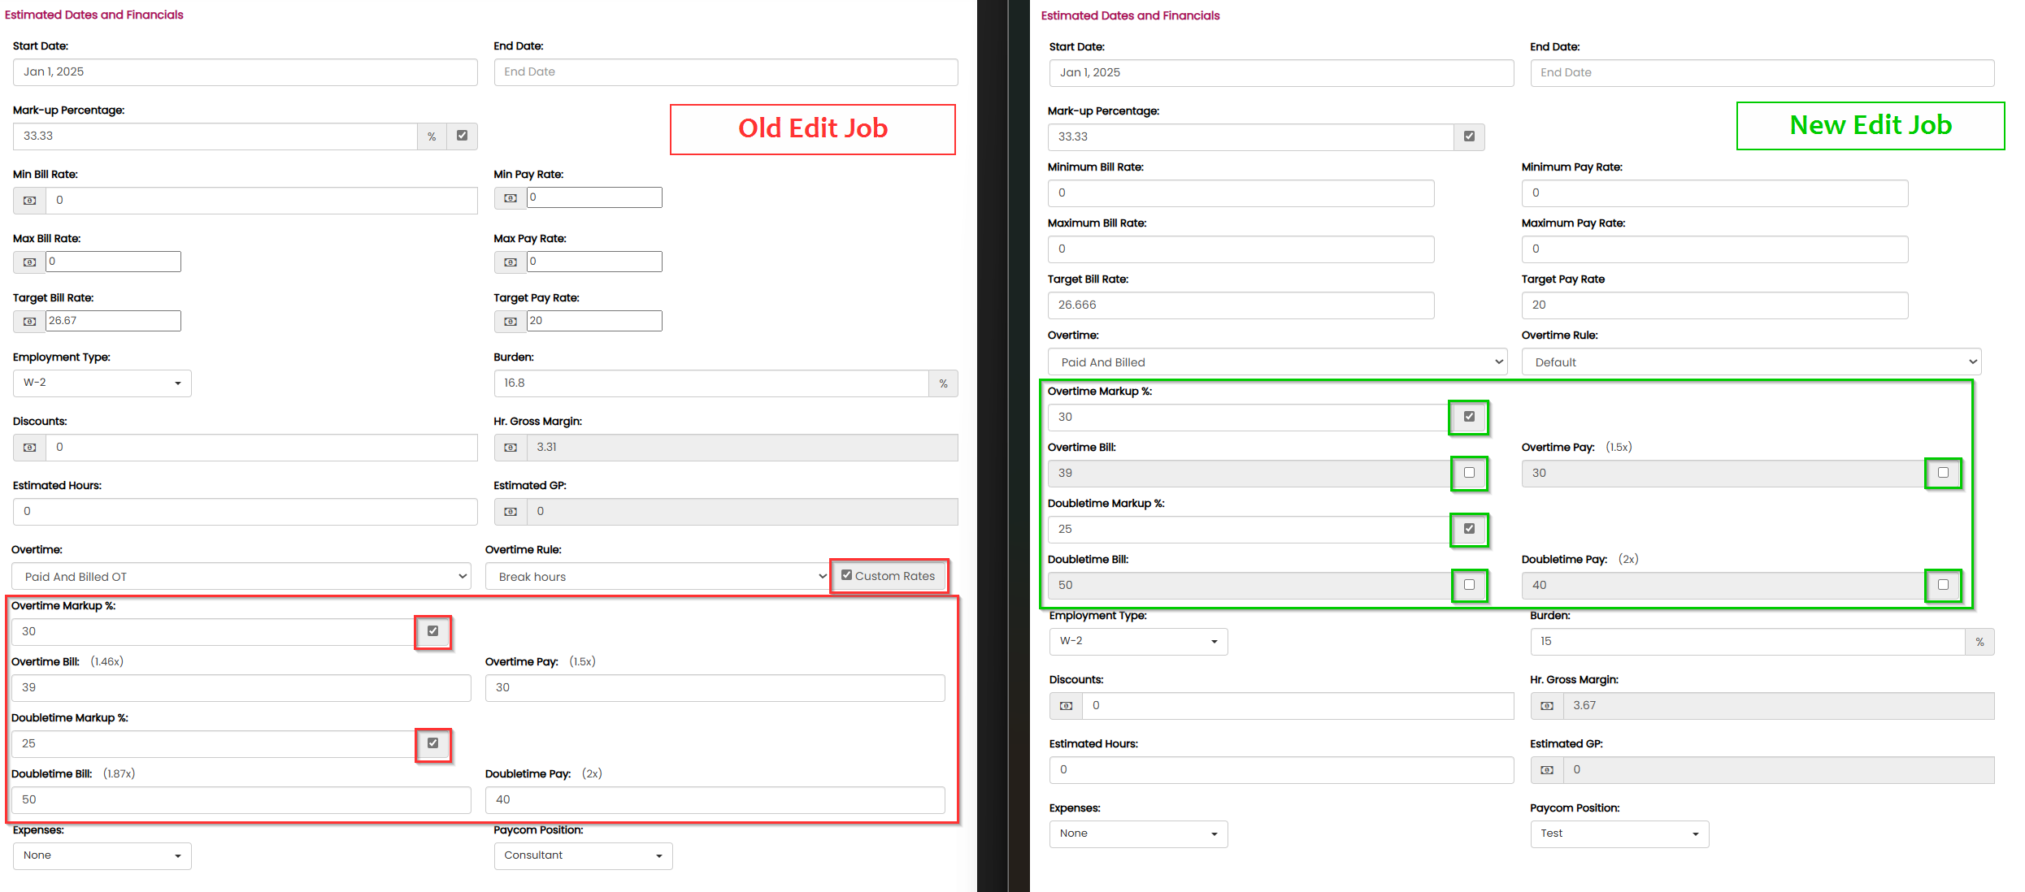Open Paycom Position Consultant dropdown
This screenshot has width=2025, height=892.
pos(583,855)
